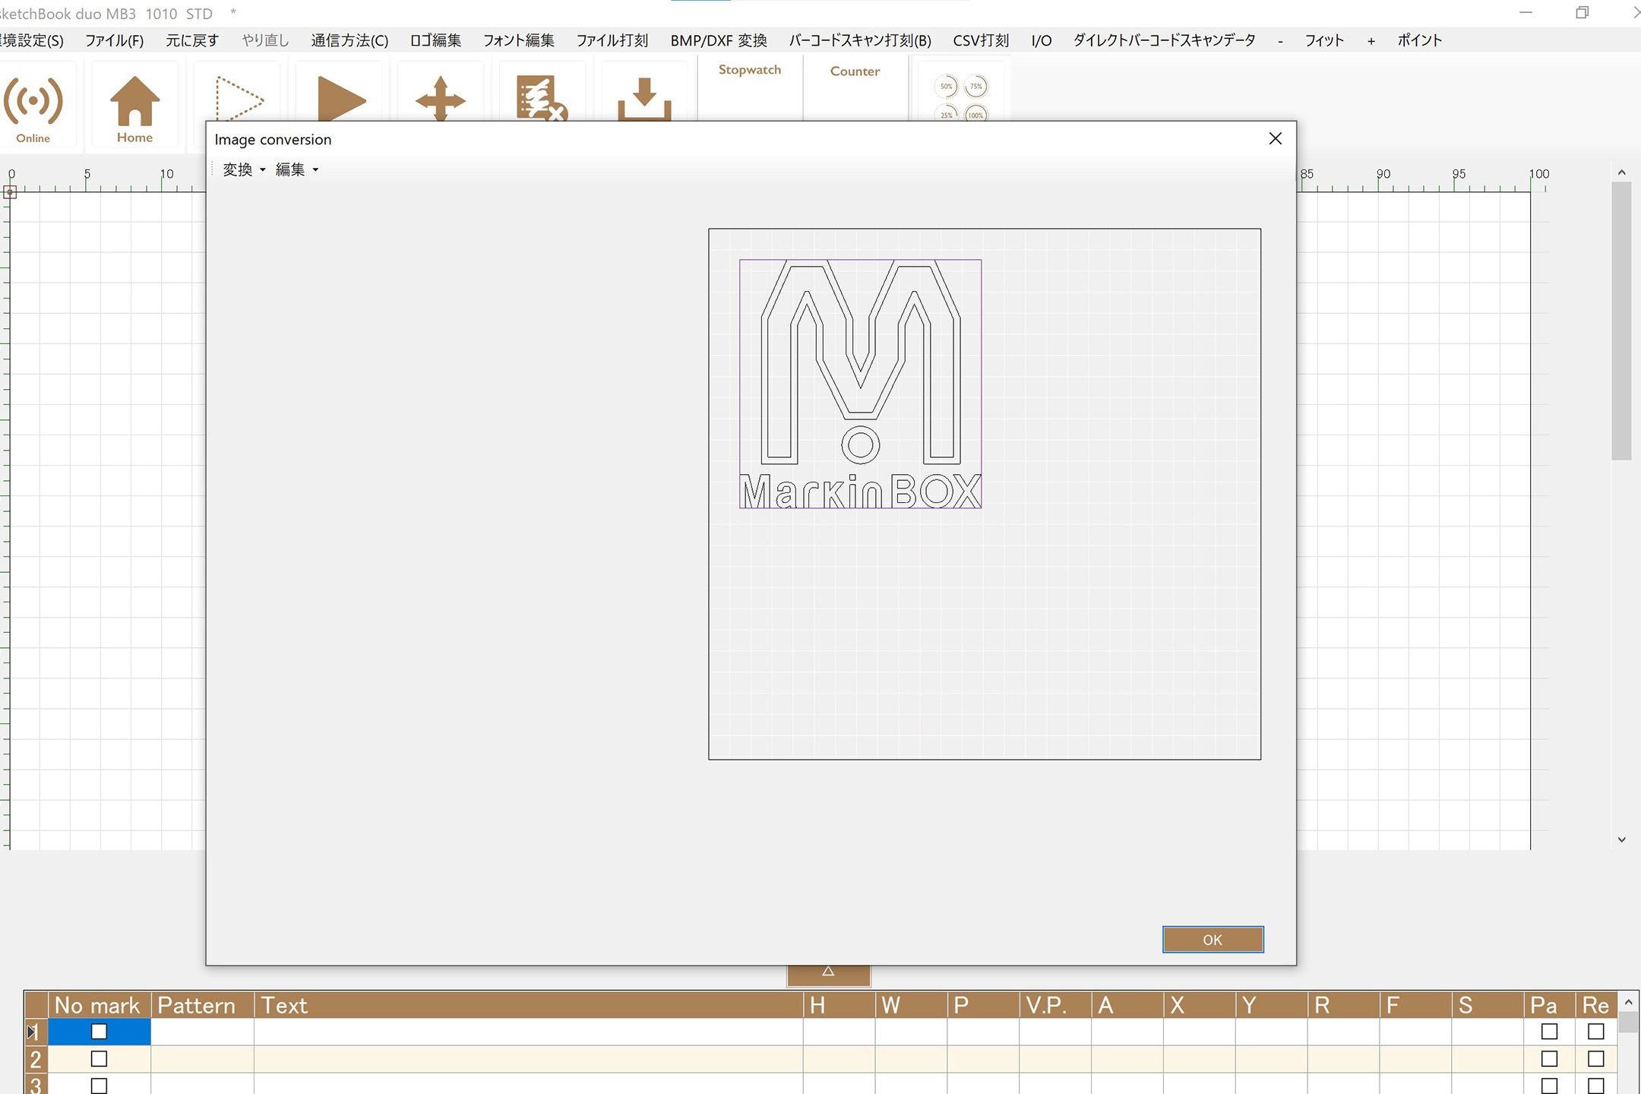Viewport: 1641px width, 1094px height.
Task: Click the plus zoom-in menu item
Action: [x=1371, y=41]
